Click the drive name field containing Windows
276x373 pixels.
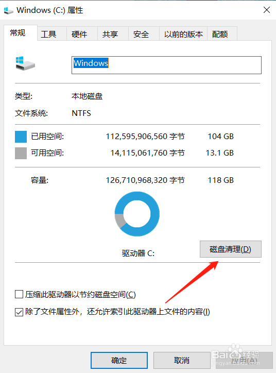[166, 65]
